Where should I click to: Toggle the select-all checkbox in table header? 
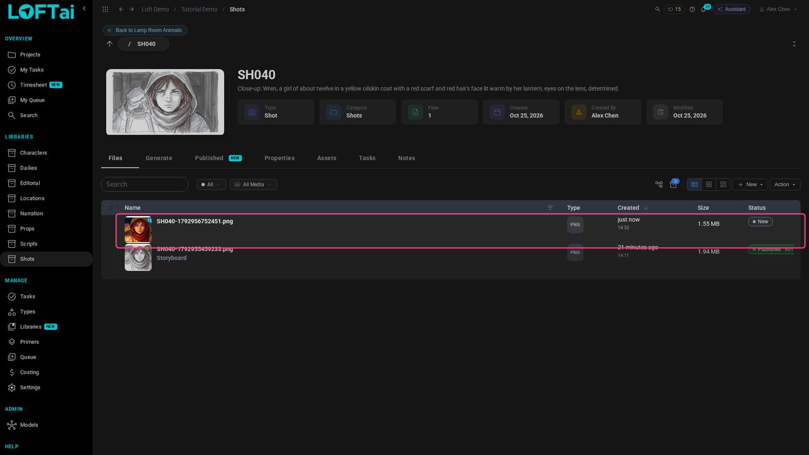(x=111, y=208)
